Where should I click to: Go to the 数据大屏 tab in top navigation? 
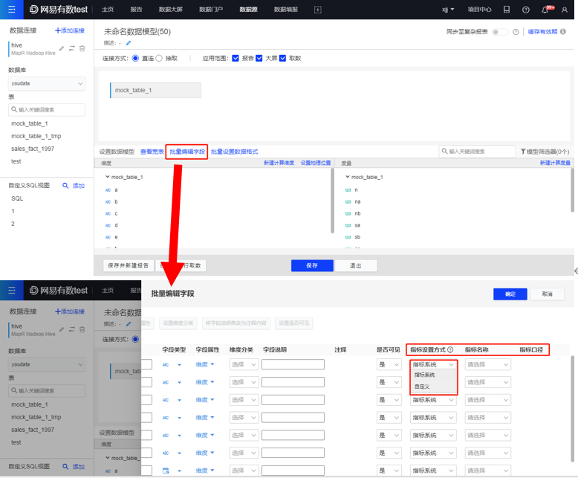[172, 10]
